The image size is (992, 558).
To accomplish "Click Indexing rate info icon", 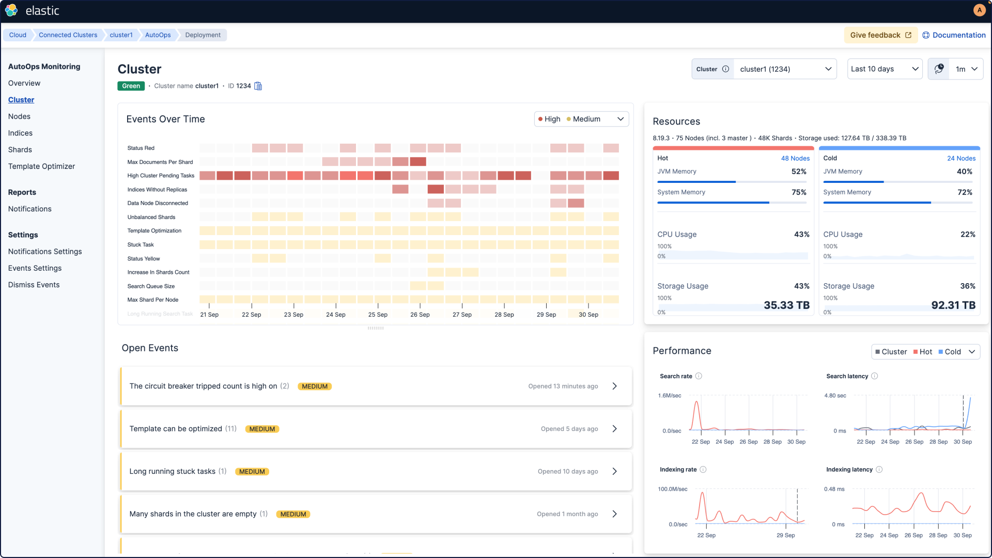I will point(703,470).
